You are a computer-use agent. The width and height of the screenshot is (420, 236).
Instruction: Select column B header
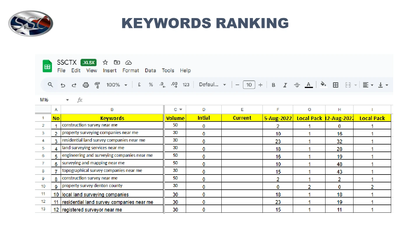pyautogui.click(x=112, y=110)
